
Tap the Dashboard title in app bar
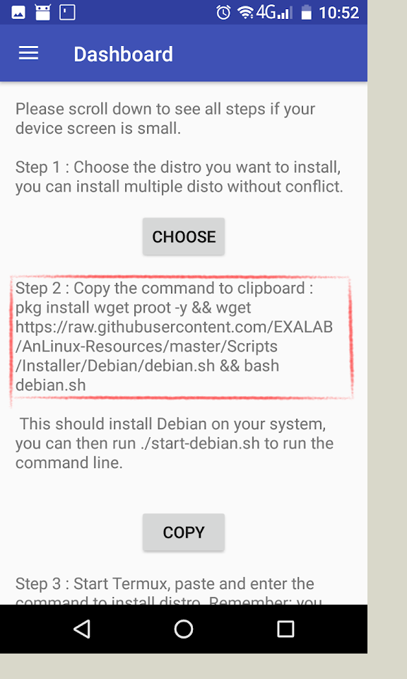click(x=123, y=54)
